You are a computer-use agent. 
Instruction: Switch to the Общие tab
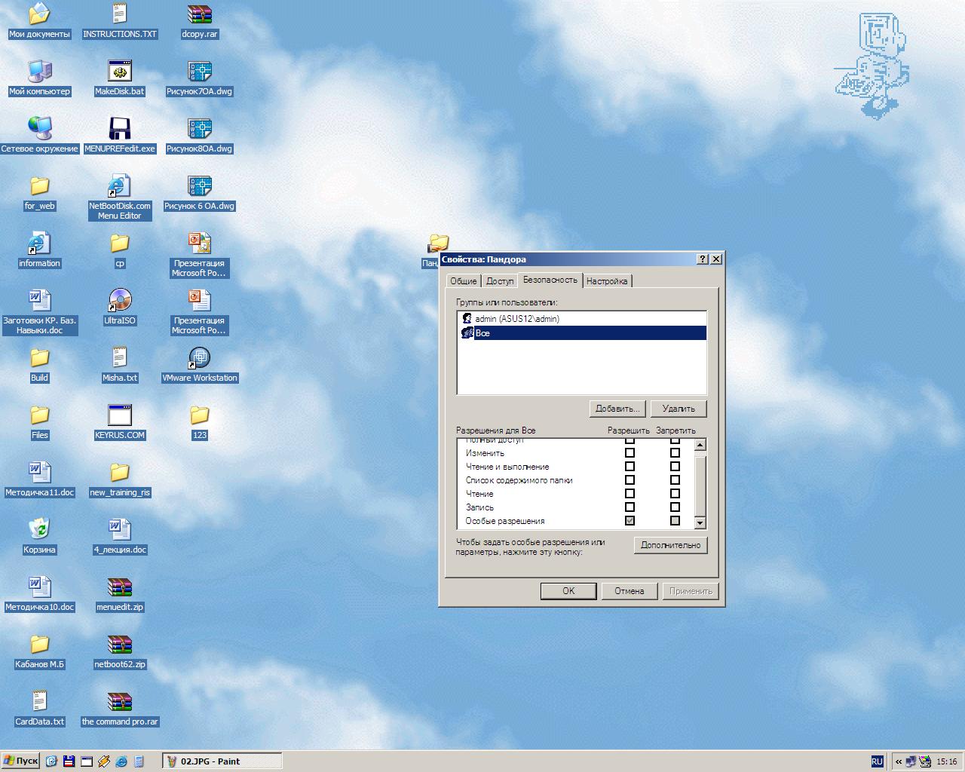[463, 281]
